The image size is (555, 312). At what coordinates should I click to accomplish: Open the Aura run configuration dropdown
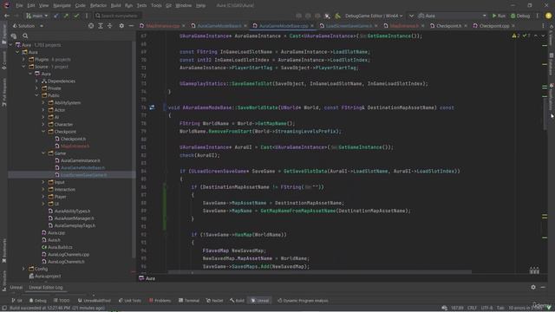[453, 16]
